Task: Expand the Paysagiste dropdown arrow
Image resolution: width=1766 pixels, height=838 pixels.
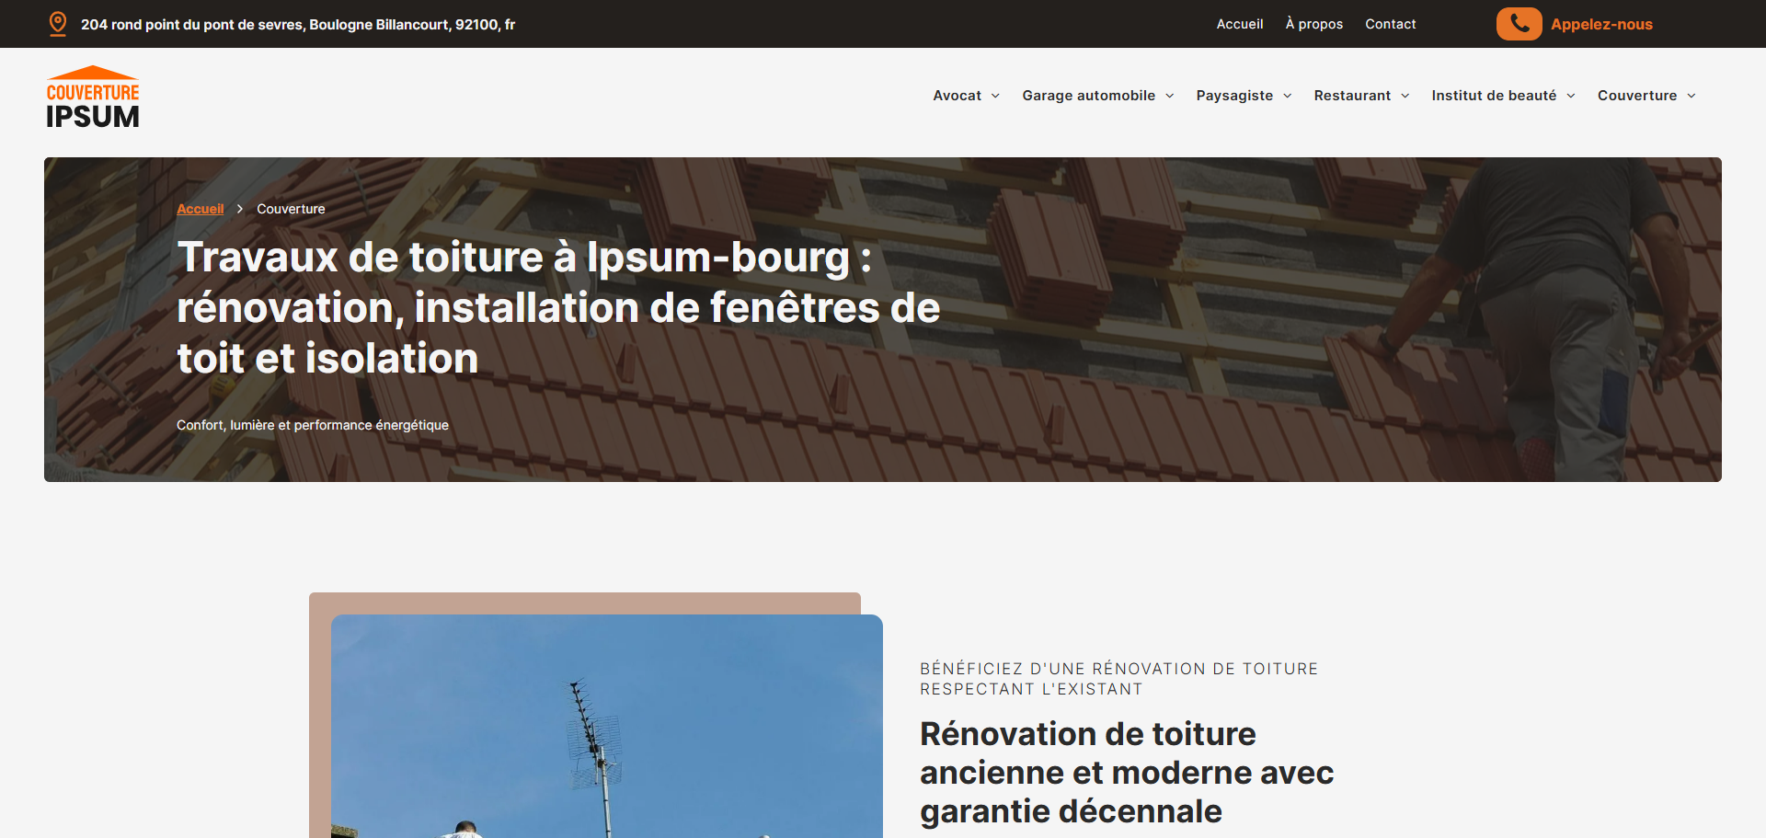Action: (x=1288, y=96)
